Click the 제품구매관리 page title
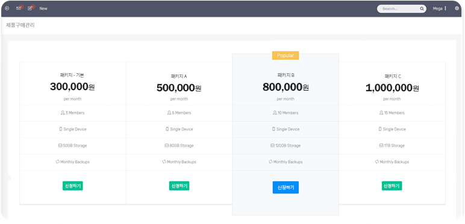Screen dimensions: 465x224 click(x=20, y=25)
